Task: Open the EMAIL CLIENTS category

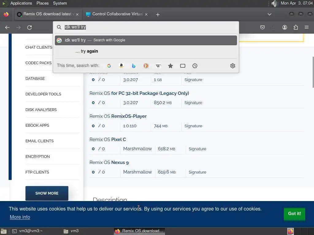Action: 40,141
